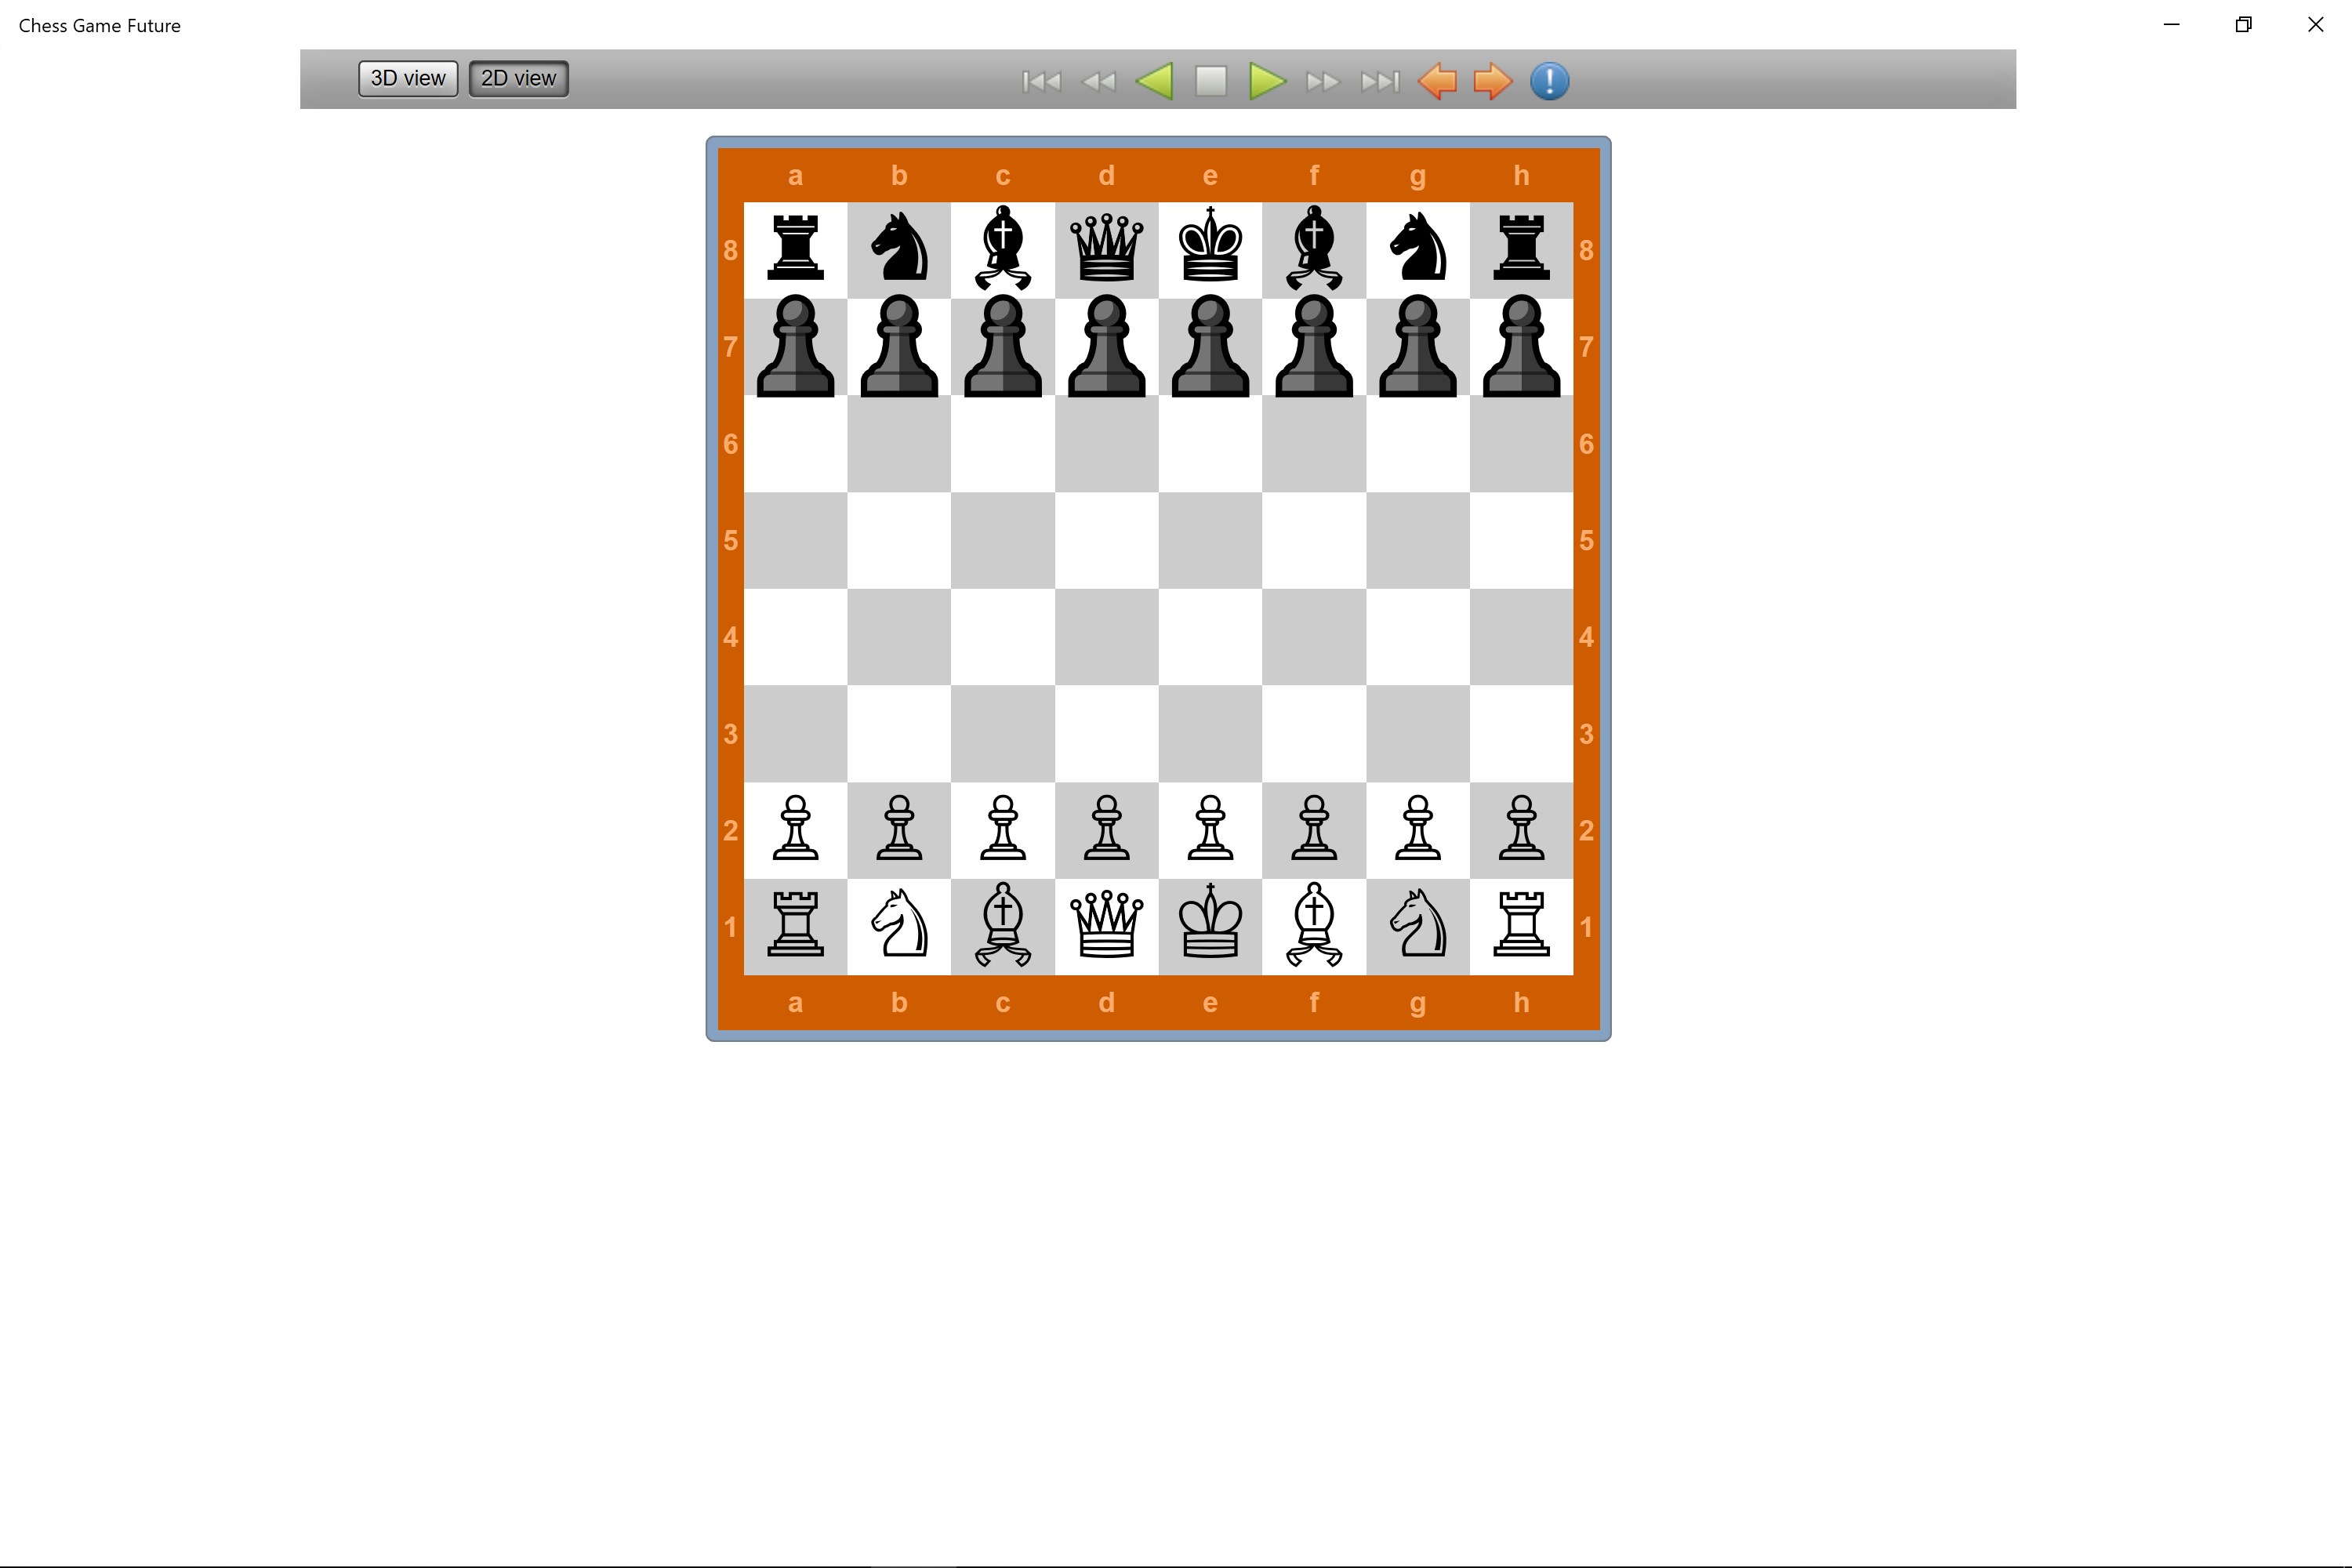Click the orange left arrow icon
This screenshot has height=1568, width=2352.
click(x=1437, y=81)
